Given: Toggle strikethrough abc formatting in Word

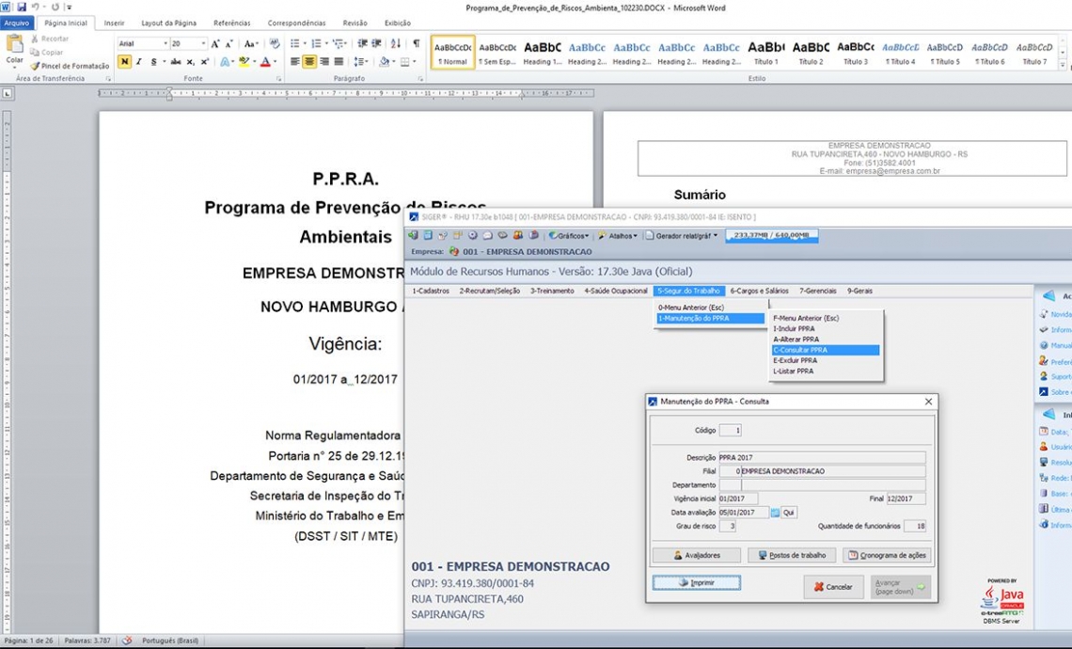Looking at the screenshot, I should tap(176, 61).
